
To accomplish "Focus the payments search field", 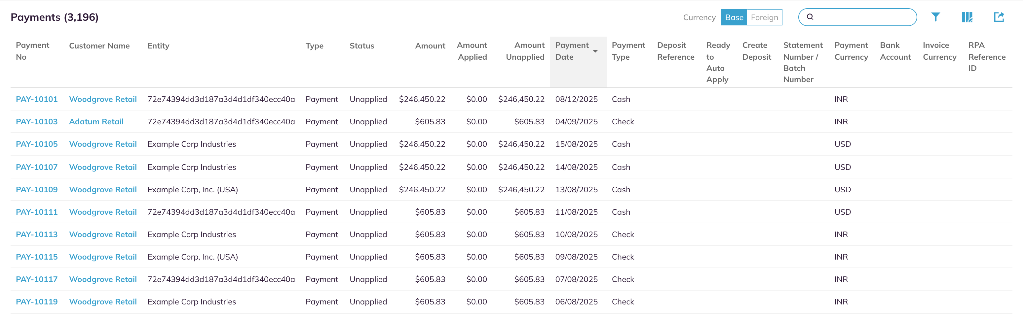I will (x=857, y=17).
